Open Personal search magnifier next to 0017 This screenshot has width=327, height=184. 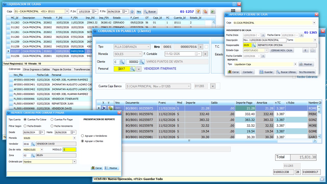(132, 69)
